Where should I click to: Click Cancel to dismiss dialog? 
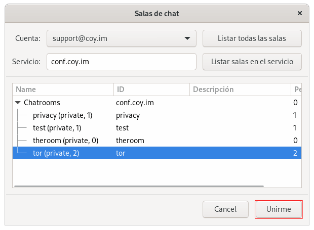point(225,209)
